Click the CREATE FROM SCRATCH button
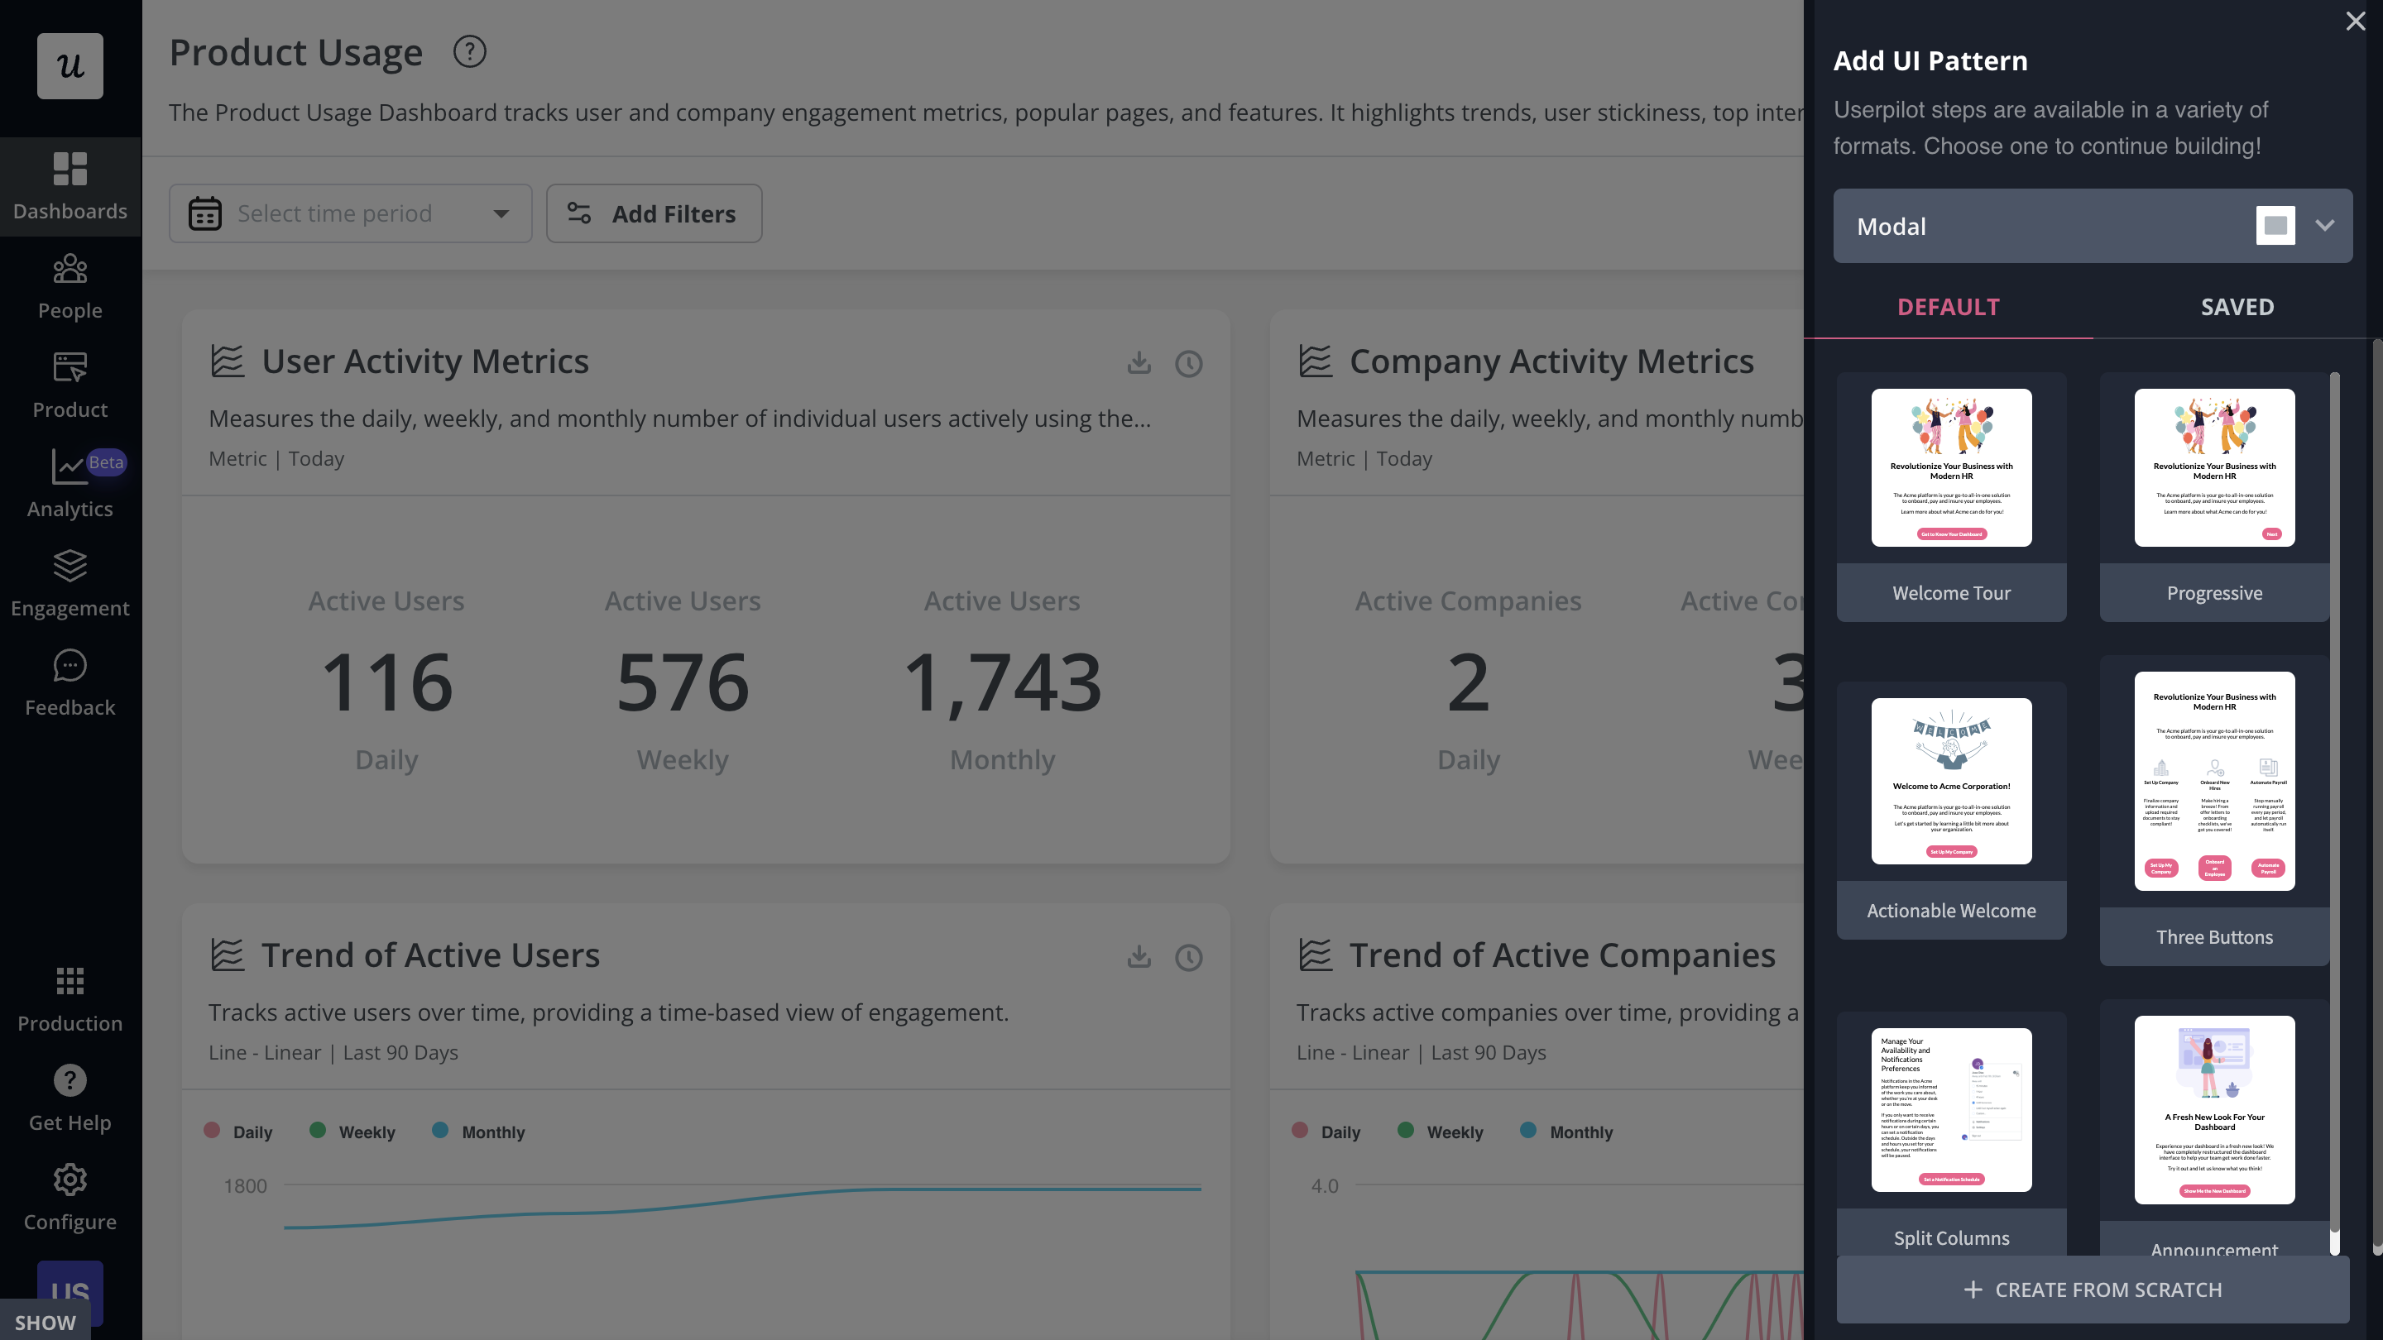Viewport: 2383px width, 1340px height. [2093, 1290]
